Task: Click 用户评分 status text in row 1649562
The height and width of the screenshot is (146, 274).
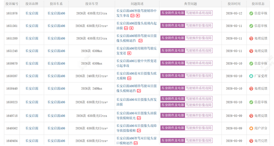Action: (261, 128)
